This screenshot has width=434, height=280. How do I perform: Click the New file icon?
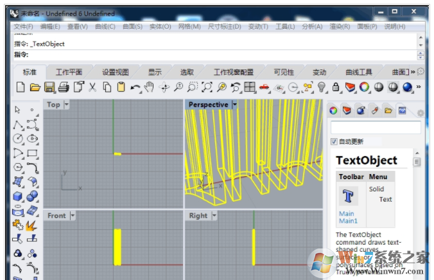click(x=20, y=87)
